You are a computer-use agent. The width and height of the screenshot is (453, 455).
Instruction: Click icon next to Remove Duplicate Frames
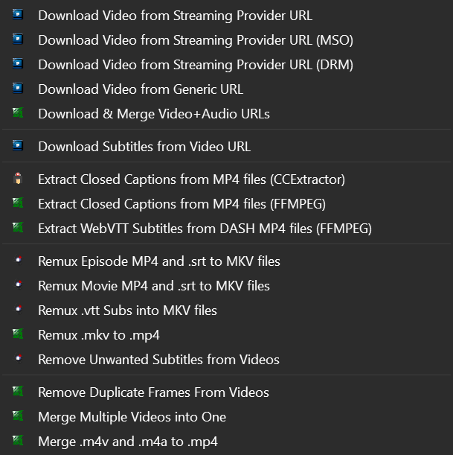(19, 392)
